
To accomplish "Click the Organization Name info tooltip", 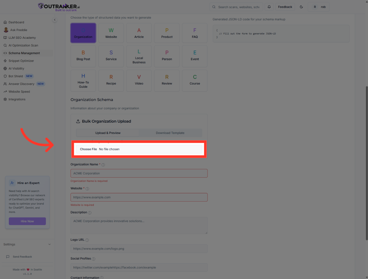I will pyautogui.click(x=103, y=165).
